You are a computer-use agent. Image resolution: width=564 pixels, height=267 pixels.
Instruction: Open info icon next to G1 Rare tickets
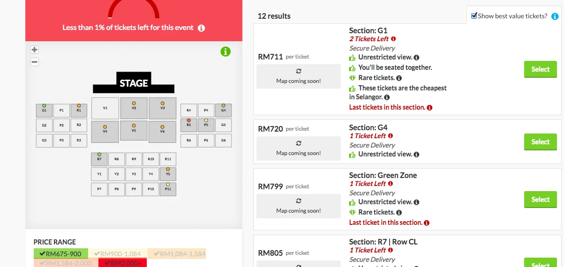click(399, 78)
